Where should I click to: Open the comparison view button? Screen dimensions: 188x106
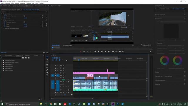coord(123,52)
